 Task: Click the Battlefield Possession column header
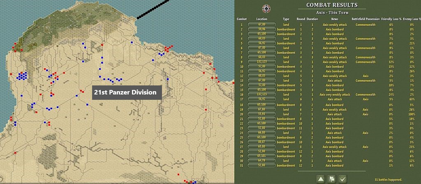click(x=365, y=19)
